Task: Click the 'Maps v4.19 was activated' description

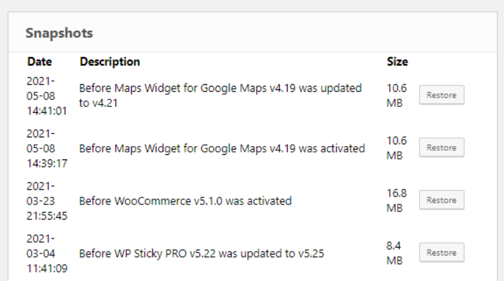Action: click(x=222, y=148)
